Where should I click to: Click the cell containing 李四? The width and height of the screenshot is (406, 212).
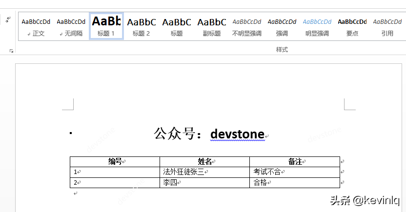[205, 183]
